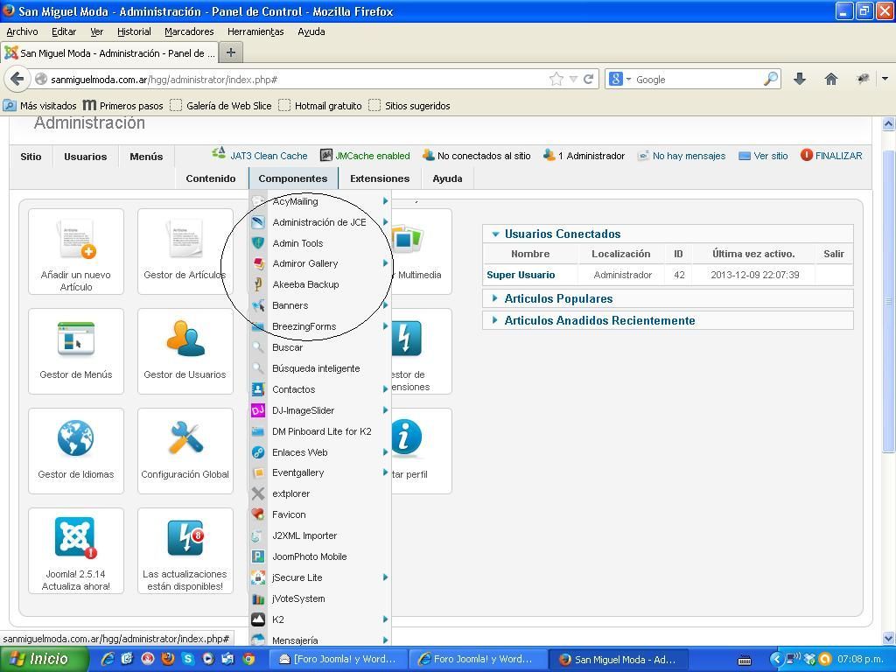Click the jVoteSystem icon
This screenshot has width=896, height=672.
[258, 598]
